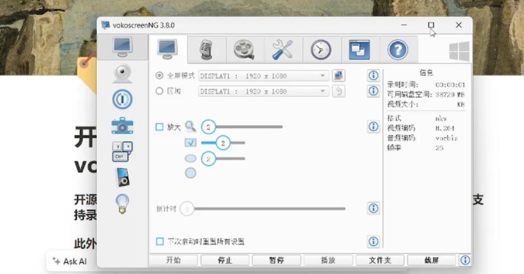Click the info icon in bottom button bar
Screen dimensions: 524x274
pos(465,260)
